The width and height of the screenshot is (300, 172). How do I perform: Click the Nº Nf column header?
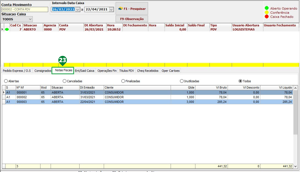pyautogui.click(x=28, y=88)
